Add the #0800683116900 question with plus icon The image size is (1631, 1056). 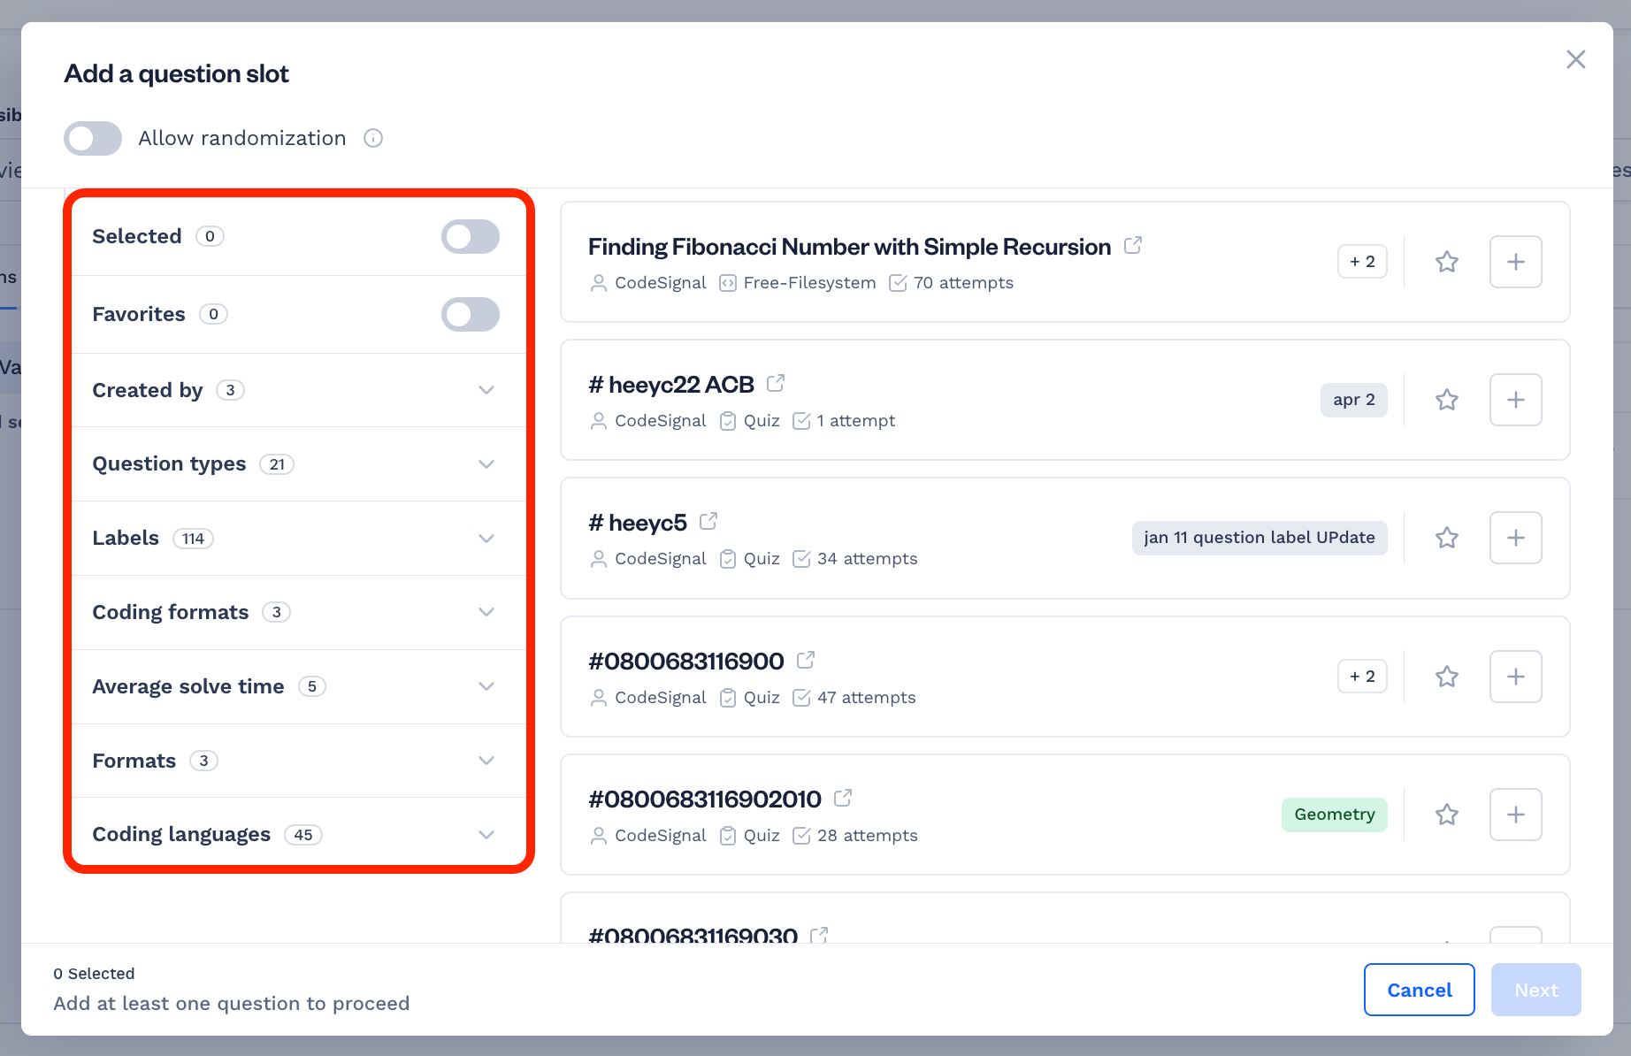[x=1515, y=677]
